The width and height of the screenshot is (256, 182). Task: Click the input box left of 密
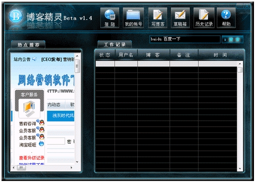(56, 141)
